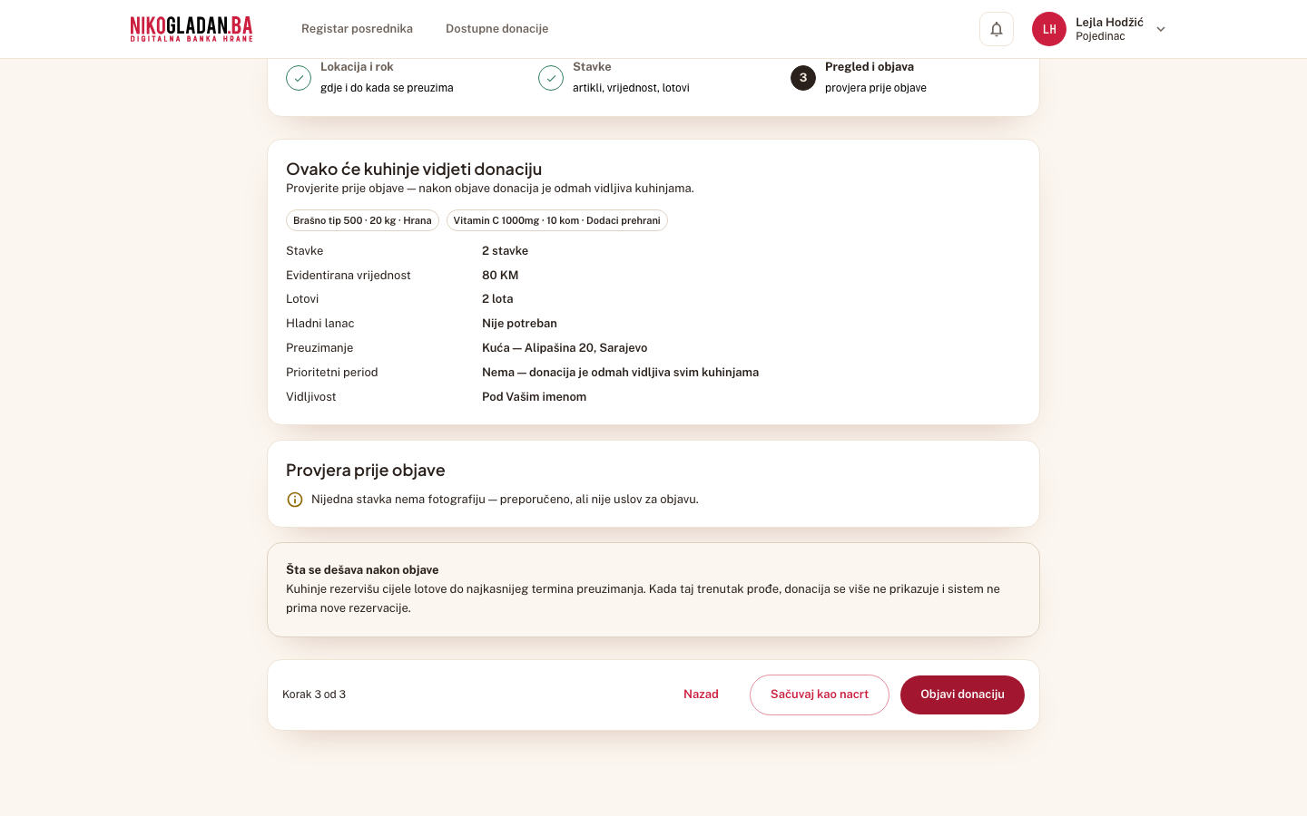The width and height of the screenshot is (1307, 816).
Task: Select the Vitamin C 1000mg chip
Action: click(557, 220)
